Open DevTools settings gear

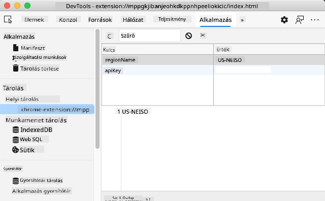pyautogui.click(x=284, y=20)
